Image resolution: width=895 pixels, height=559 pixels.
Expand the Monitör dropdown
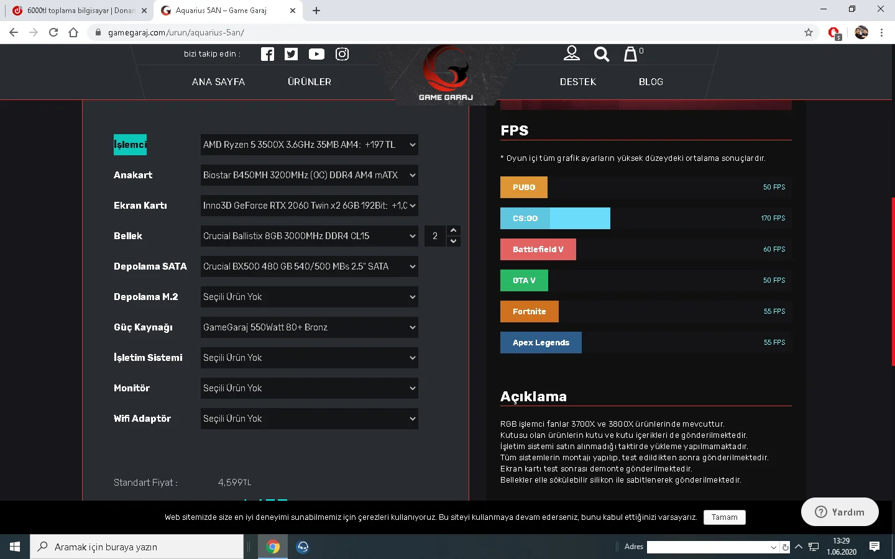[x=309, y=388]
